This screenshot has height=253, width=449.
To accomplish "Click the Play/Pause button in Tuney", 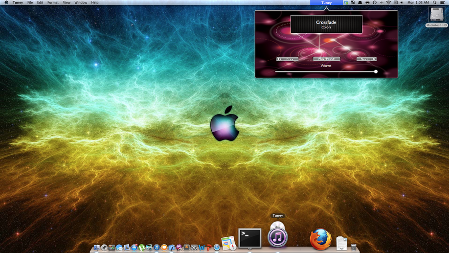I will (326, 59).
